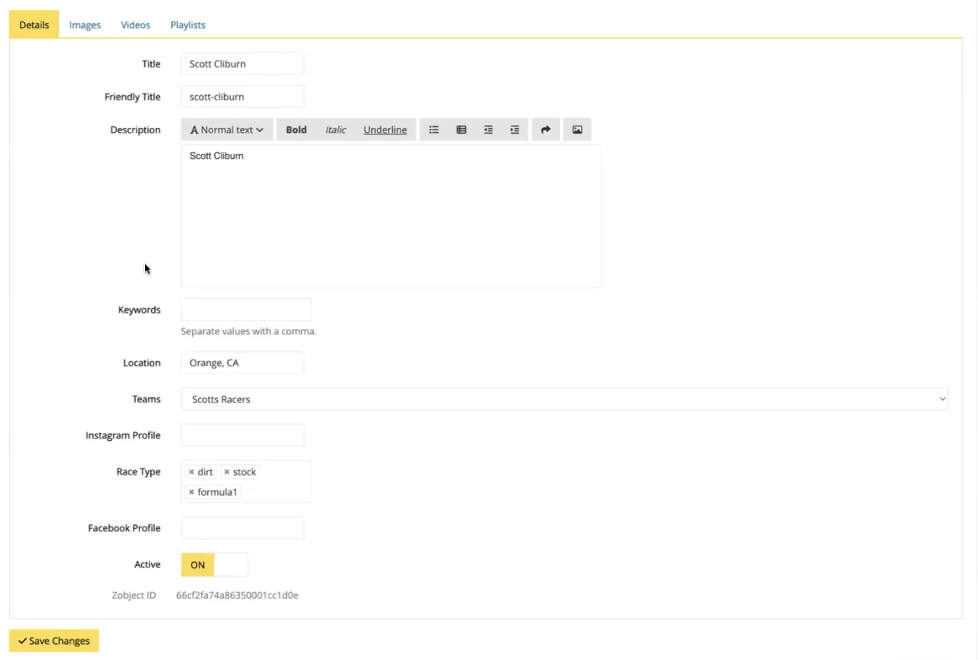This screenshot has height=660, width=978.
Task: Apply Bold formatting
Action: tap(296, 130)
